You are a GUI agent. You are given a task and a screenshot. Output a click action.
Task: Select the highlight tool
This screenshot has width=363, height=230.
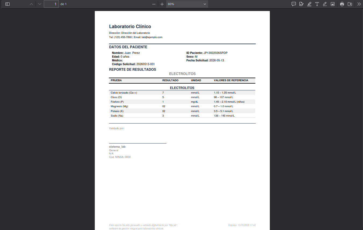(309, 4)
